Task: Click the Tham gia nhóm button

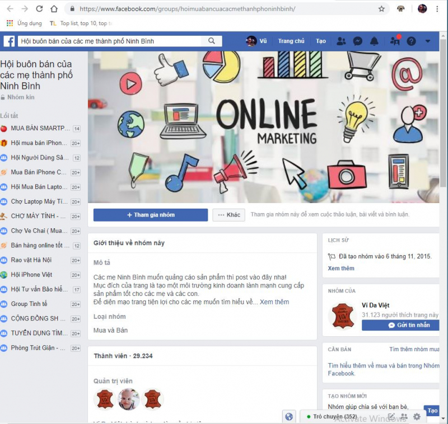Action: (x=151, y=215)
